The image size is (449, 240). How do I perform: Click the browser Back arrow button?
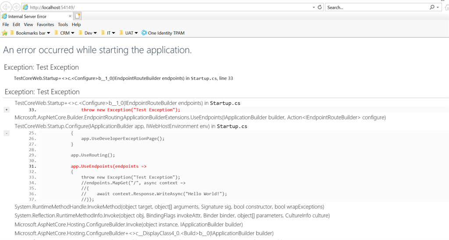click(6, 7)
